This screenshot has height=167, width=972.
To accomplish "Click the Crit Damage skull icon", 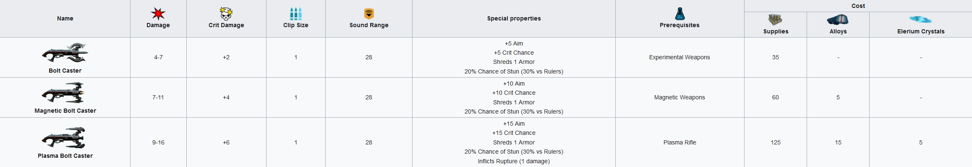I will pyautogui.click(x=226, y=14).
